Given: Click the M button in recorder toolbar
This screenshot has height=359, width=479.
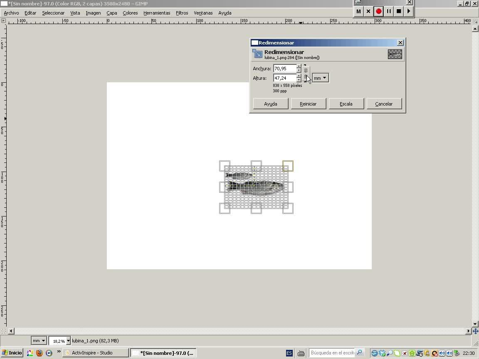Looking at the screenshot, I should tap(358, 11).
